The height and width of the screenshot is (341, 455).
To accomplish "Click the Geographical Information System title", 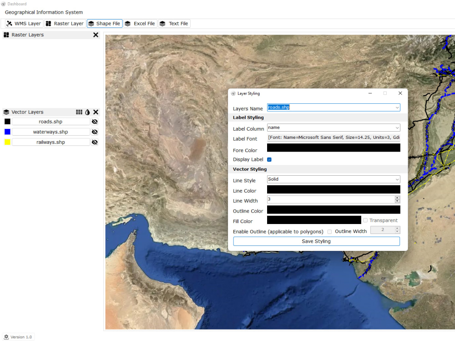I will coord(44,12).
